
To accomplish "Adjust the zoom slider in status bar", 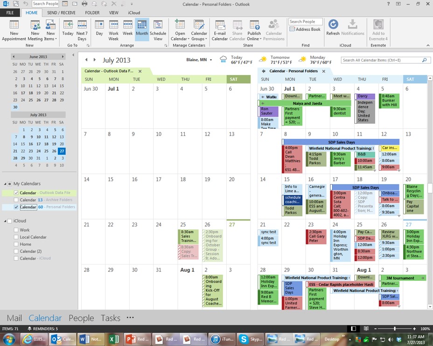I will coord(395,329).
